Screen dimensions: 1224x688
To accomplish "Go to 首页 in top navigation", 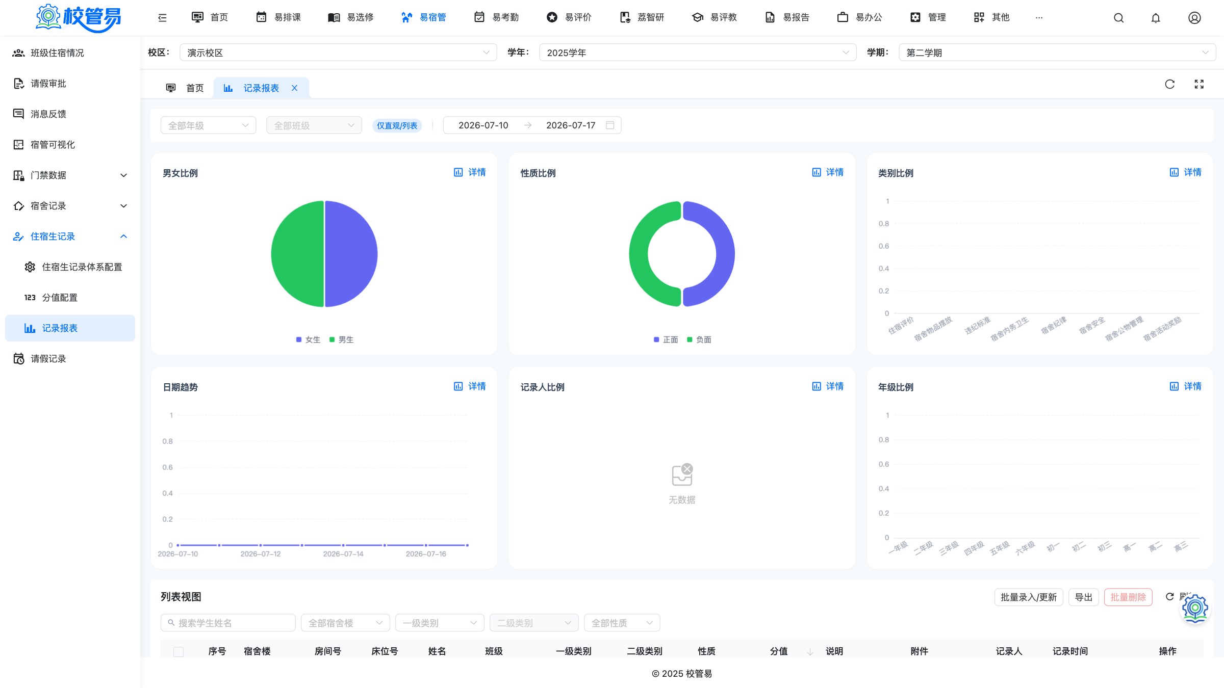I will (x=210, y=17).
